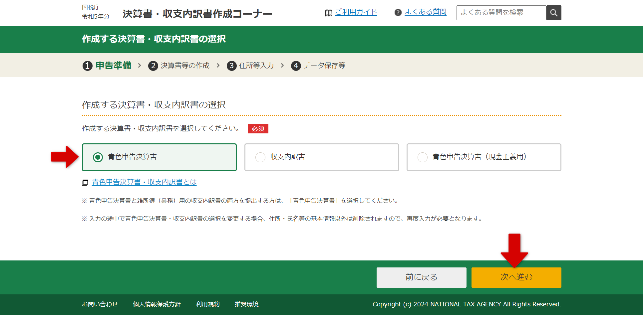Select 青色申告決算書（現金主義用） option
This screenshot has height=315, width=643.
(x=423, y=157)
